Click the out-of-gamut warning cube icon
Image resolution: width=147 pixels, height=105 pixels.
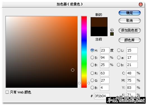112,30
